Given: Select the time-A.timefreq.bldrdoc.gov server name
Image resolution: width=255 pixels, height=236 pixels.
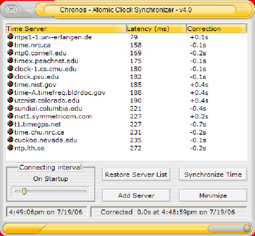Looking at the screenshot, I should (x=60, y=93).
